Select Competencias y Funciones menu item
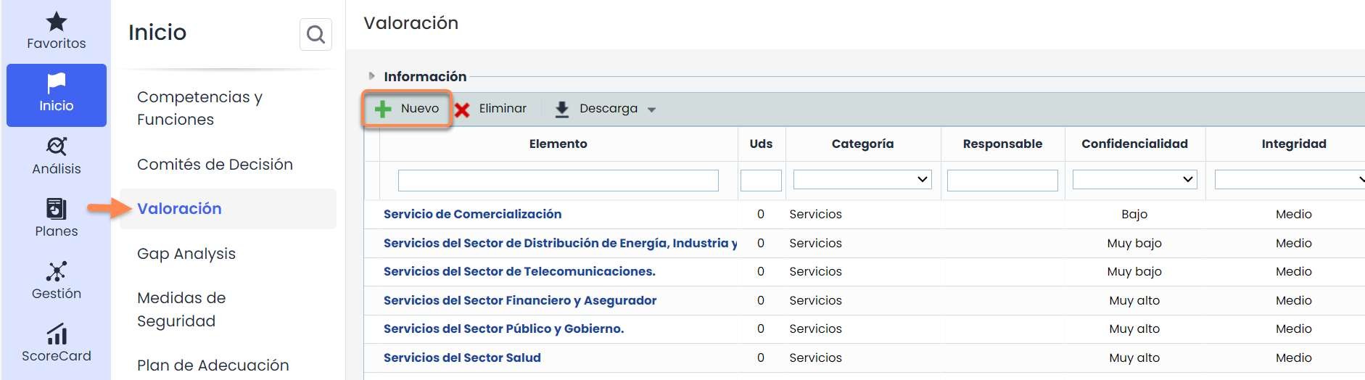Viewport: 1365px width, 380px height. [199, 108]
